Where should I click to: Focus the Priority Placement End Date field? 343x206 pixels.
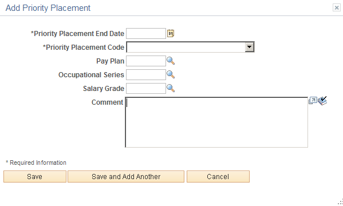coord(146,33)
